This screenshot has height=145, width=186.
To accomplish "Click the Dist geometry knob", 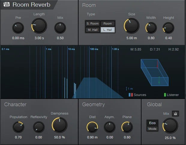I will click(x=92, y=127).
